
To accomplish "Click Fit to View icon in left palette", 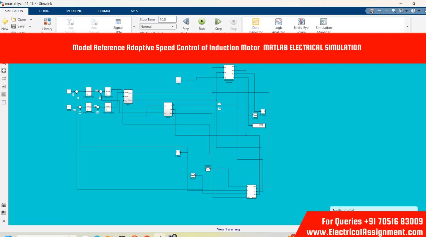I will coord(4,71).
